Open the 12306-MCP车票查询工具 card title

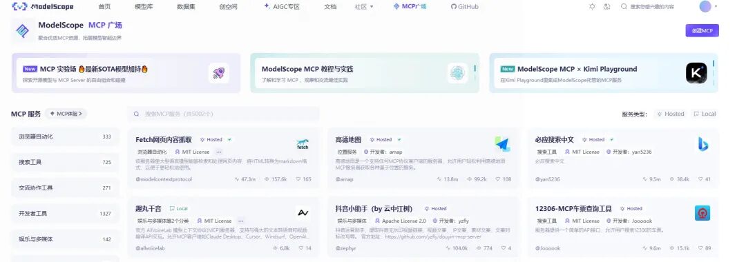click(x=573, y=208)
